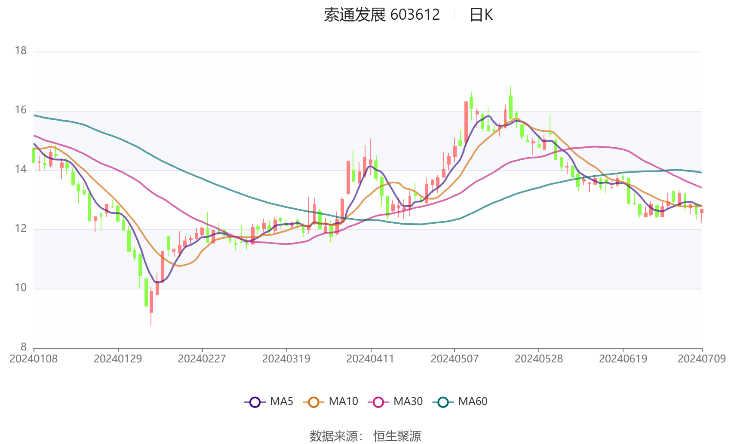Click the y-axis value 12
The image size is (731, 444).
pyautogui.click(x=21, y=228)
